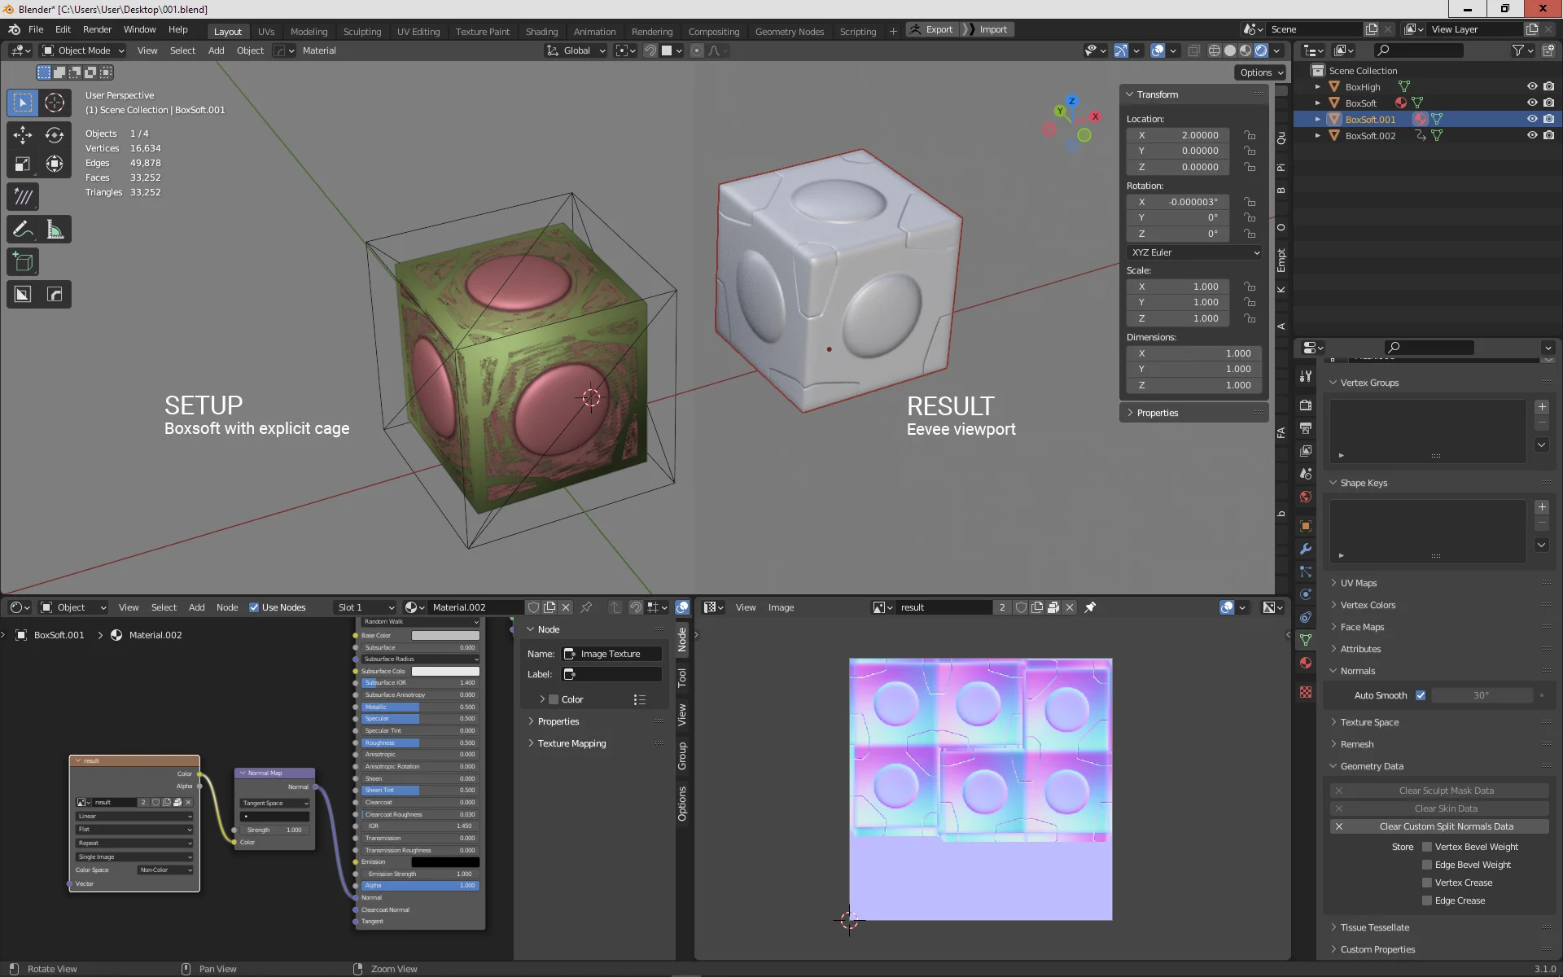Open the Add menu in node editor
Image resolution: width=1563 pixels, height=977 pixels.
(x=197, y=607)
